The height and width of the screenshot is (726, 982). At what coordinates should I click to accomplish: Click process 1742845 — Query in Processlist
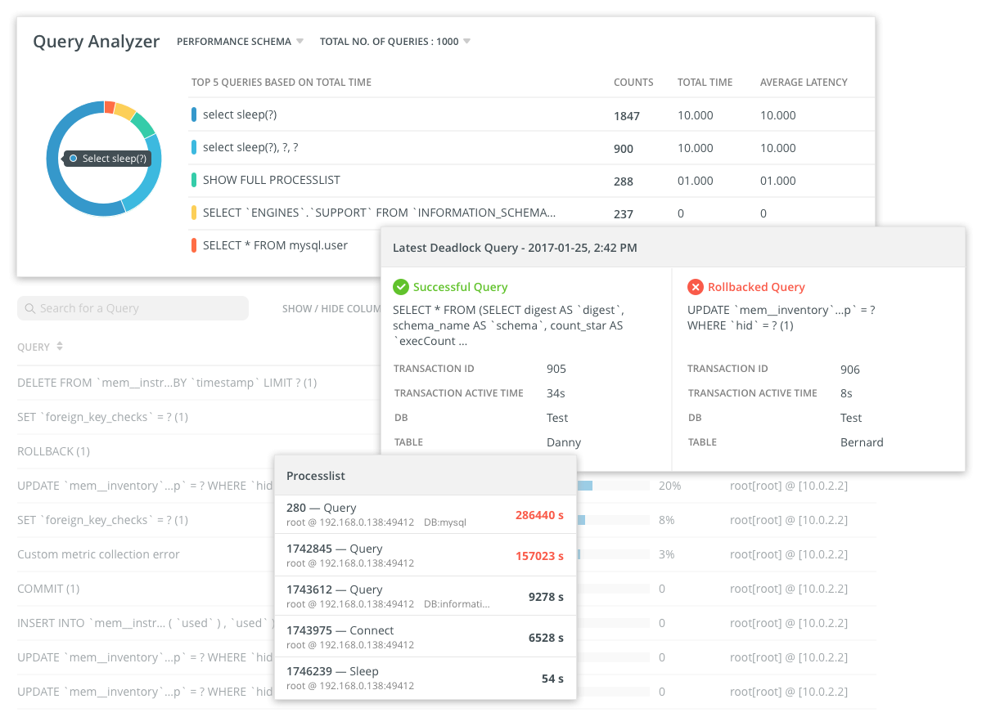[x=425, y=555]
